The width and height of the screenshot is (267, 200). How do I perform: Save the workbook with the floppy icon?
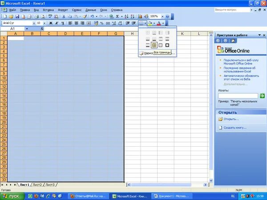click(x=17, y=16)
